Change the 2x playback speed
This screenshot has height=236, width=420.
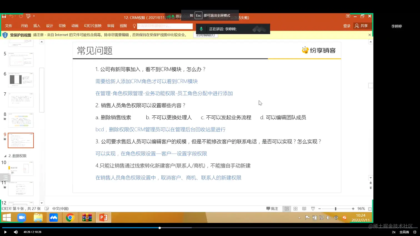pos(394,232)
